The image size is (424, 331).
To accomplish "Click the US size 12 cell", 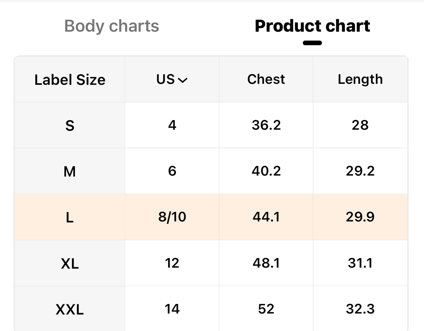I will (172, 263).
